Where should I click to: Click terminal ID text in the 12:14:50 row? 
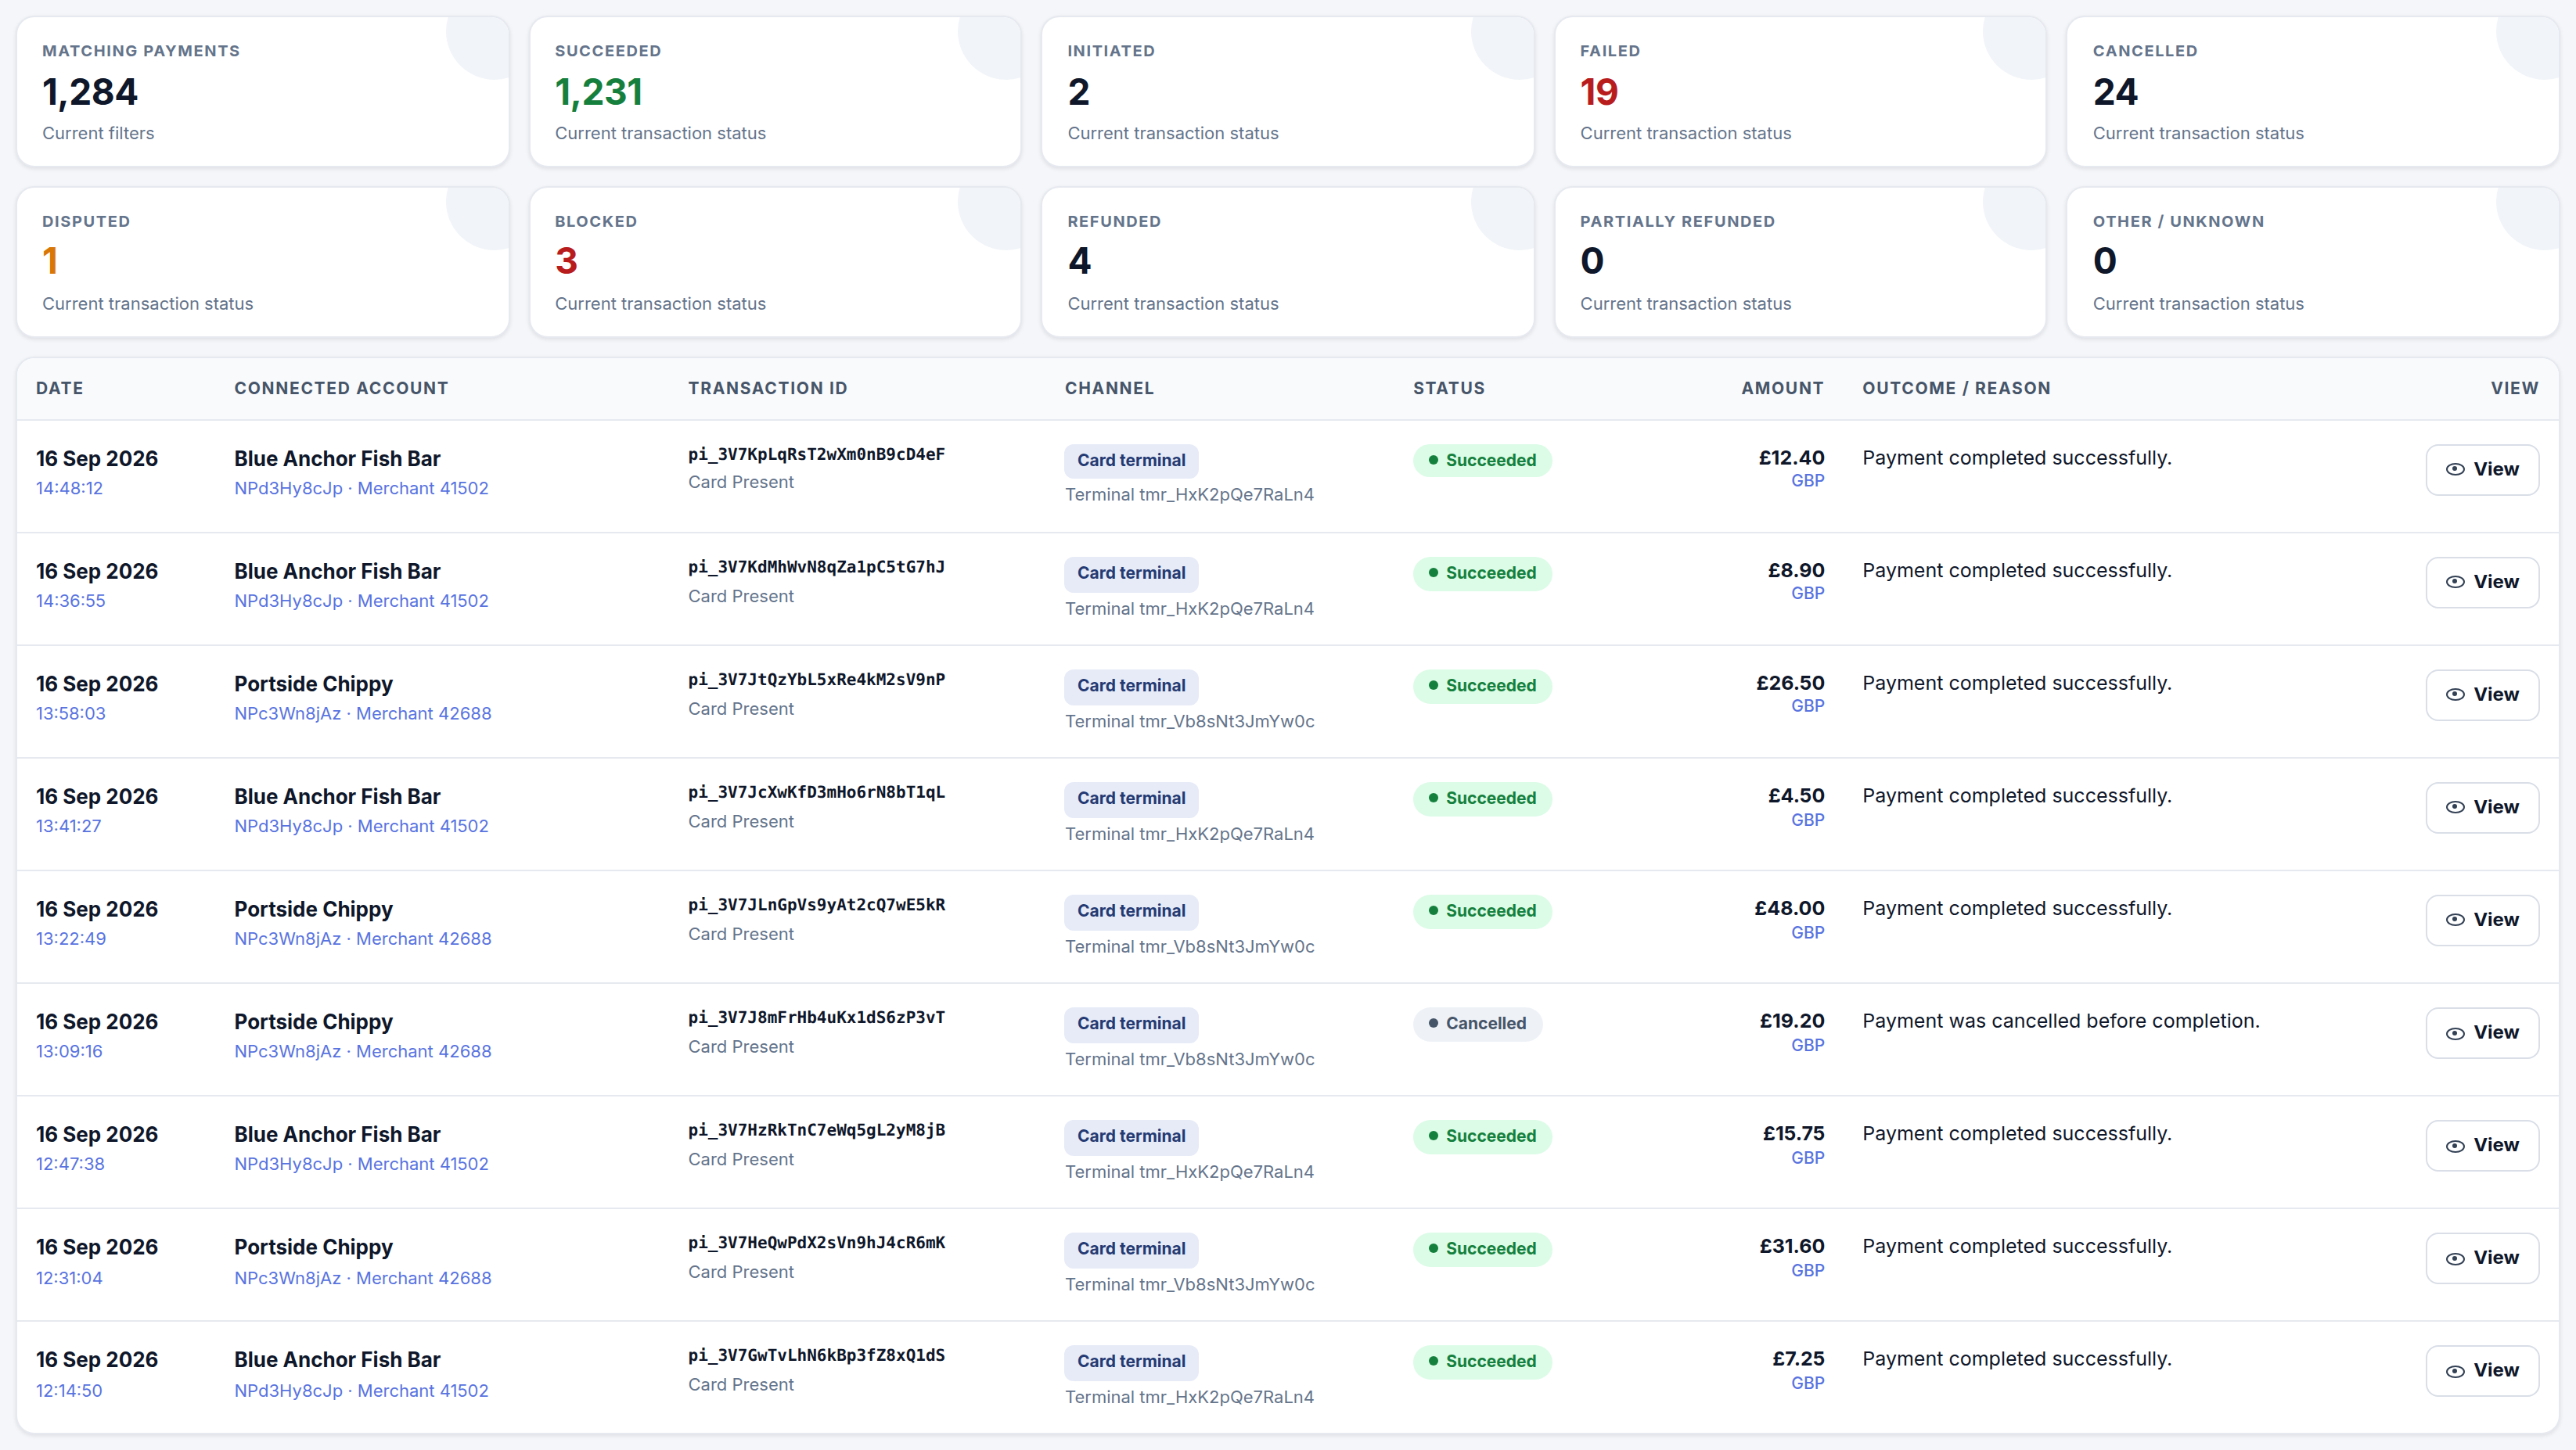(x=1189, y=1398)
